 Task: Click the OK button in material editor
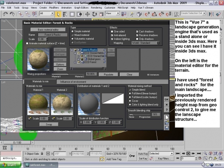167,99
